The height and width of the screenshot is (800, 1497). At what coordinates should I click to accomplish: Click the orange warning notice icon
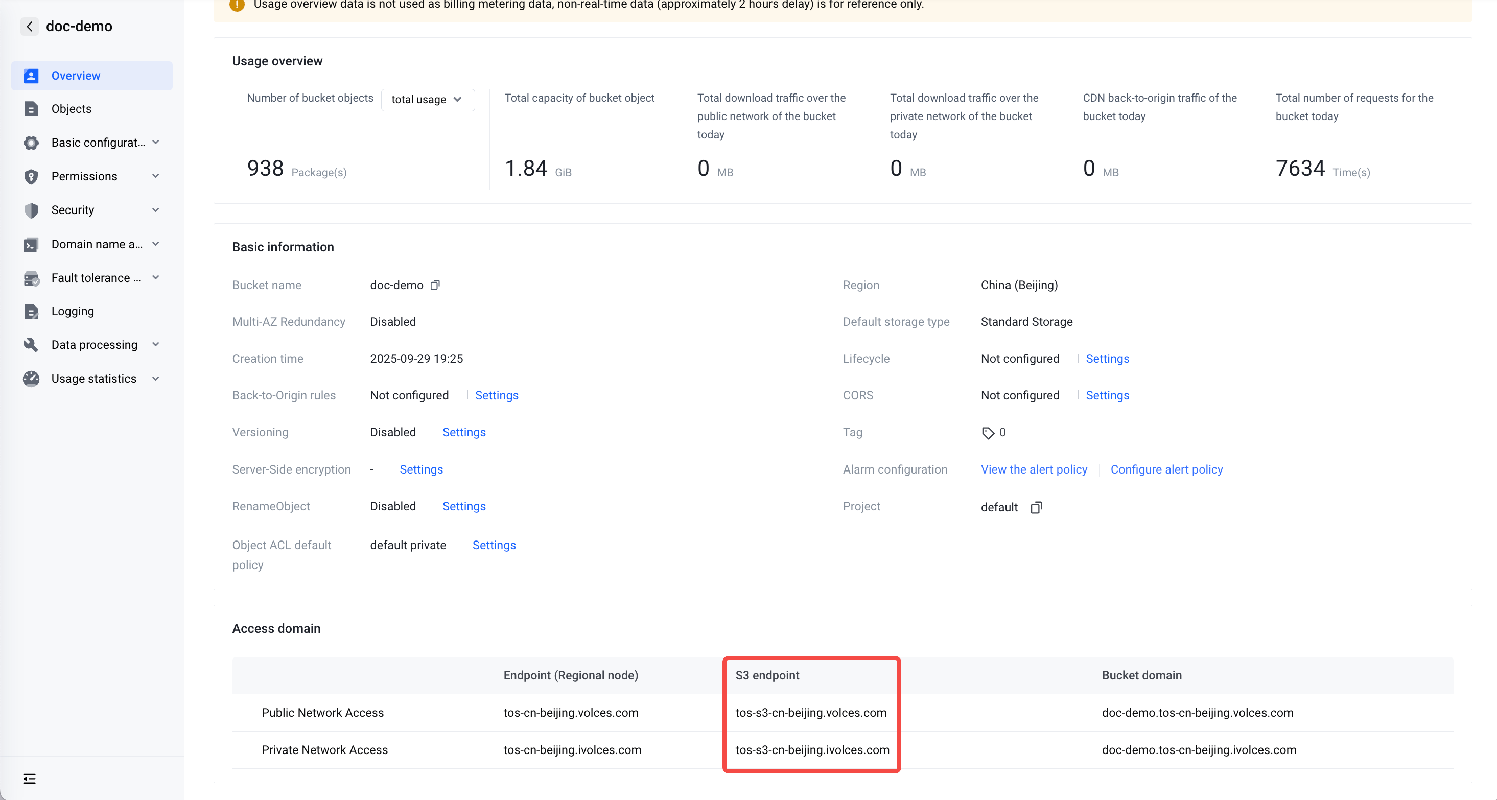coord(237,5)
